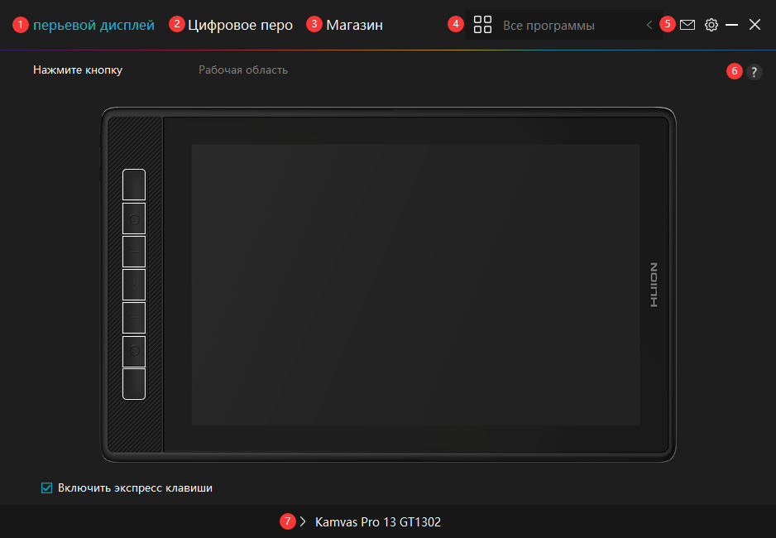Click the four-square grid programs icon
This screenshot has height=538, width=776.
click(x=482, y=25)
